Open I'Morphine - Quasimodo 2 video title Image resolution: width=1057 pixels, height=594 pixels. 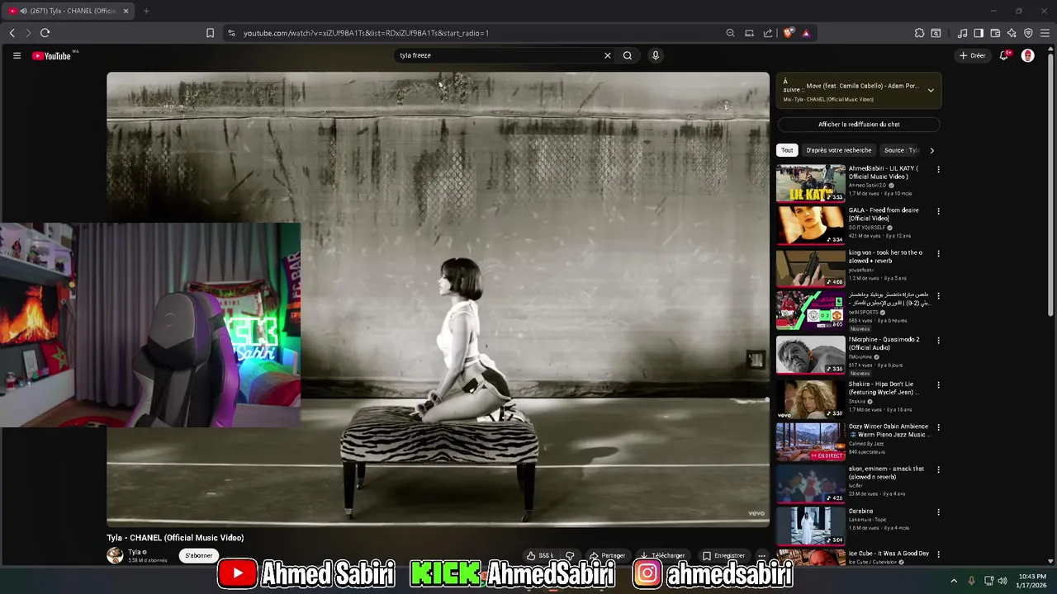884,343
